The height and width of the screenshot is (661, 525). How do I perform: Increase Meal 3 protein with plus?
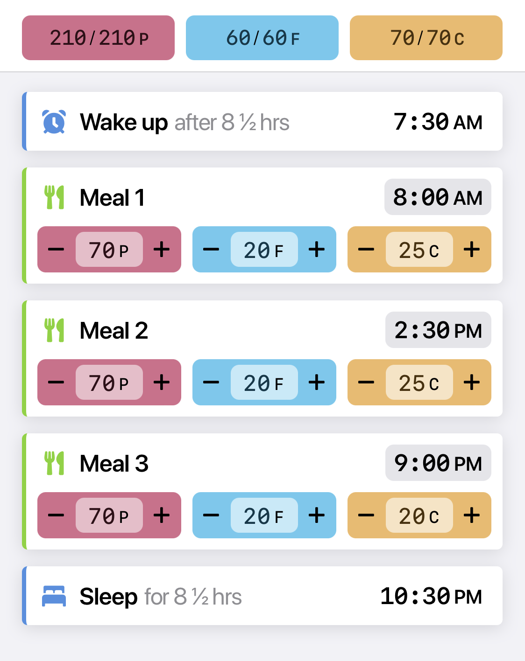(x=162, y=515)
